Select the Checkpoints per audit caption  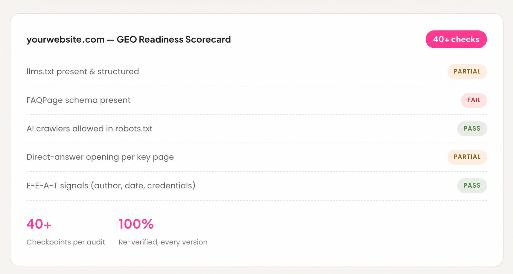point(66,242)
